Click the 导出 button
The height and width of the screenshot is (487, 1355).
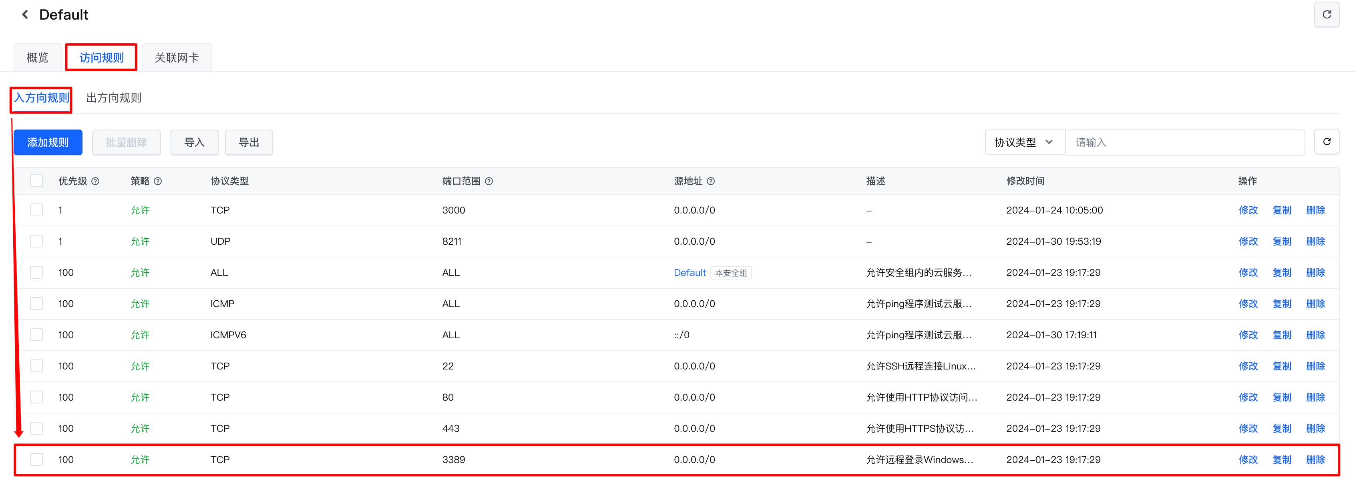249,142
